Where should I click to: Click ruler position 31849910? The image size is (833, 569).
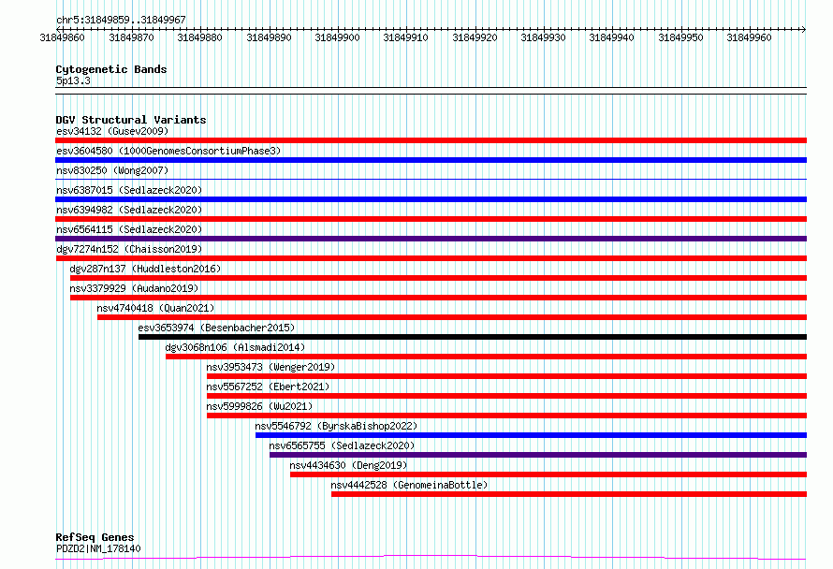pyautogui.click(x=406, y=37)
